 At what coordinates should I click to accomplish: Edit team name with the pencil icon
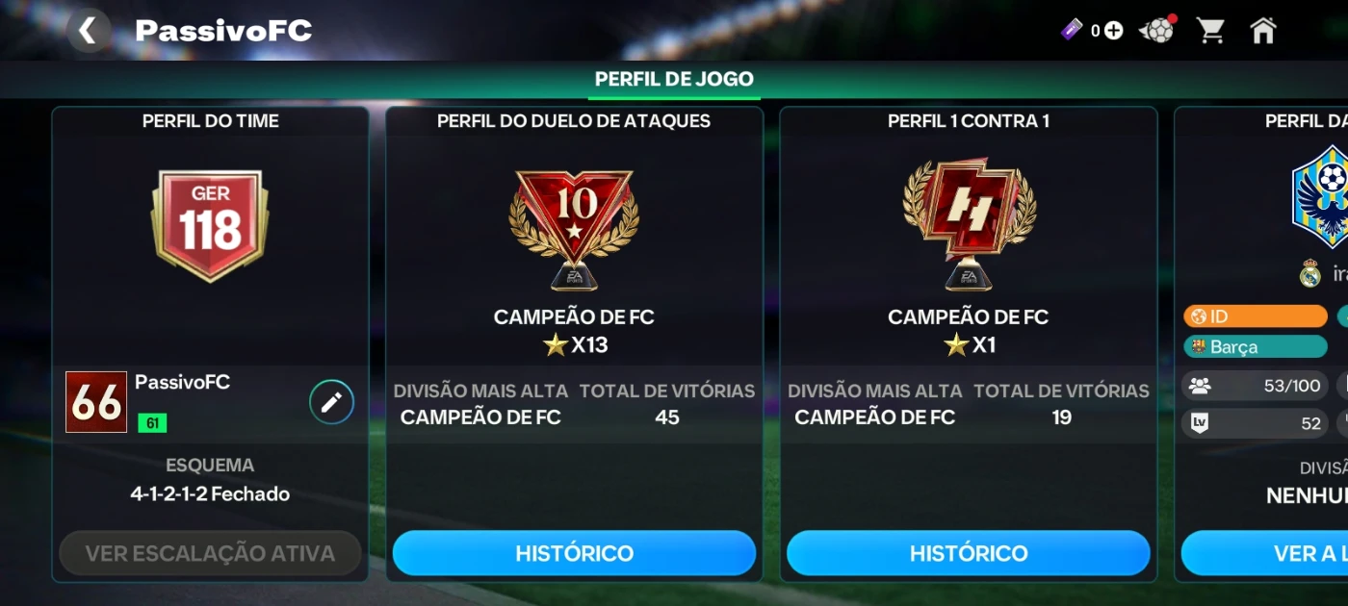pyautogui.click(x=331, y=402)
